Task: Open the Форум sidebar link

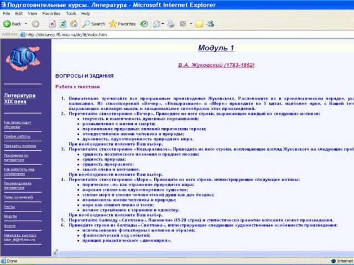Action: [10, 226]
